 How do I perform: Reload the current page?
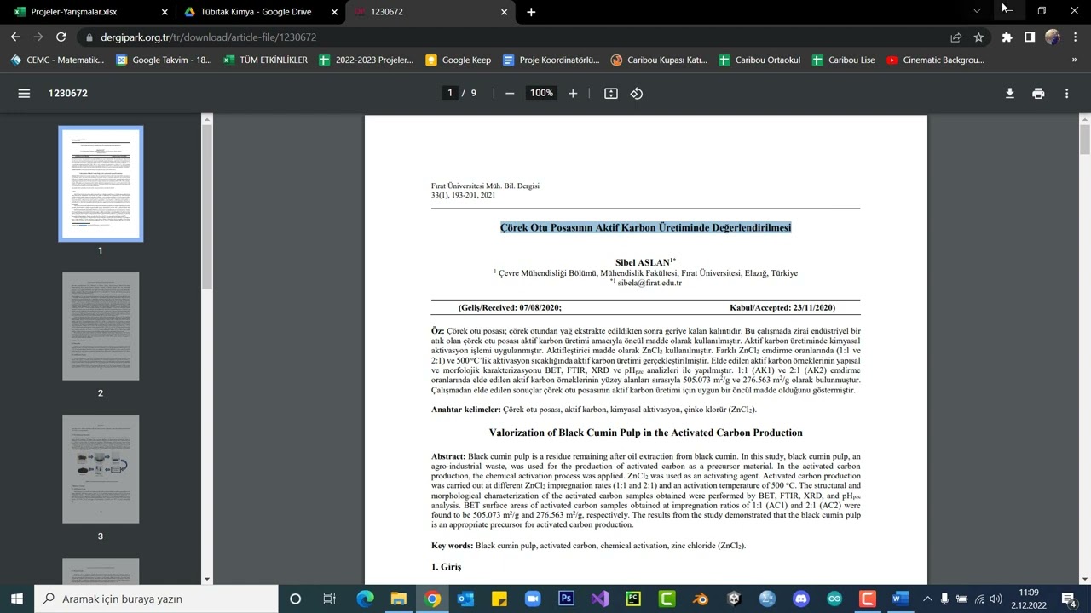tap(61, 37)
